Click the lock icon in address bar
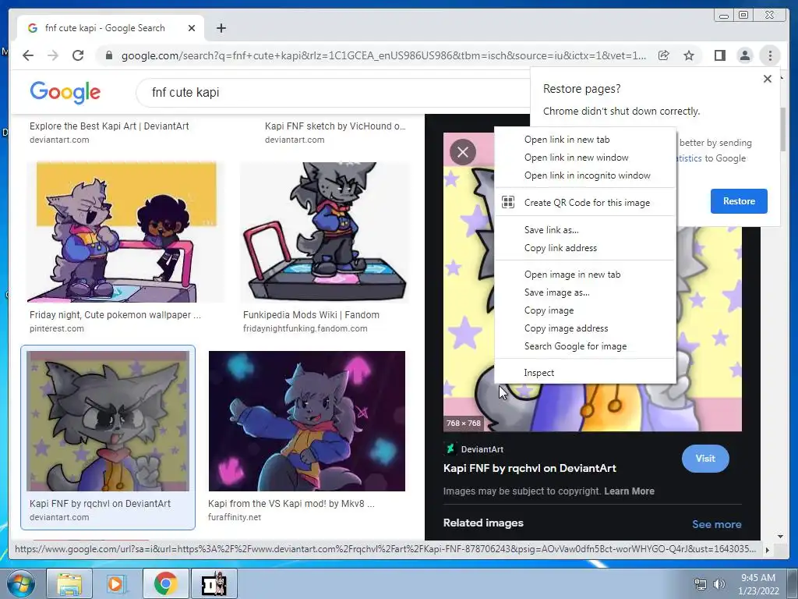Image resolution: width=798 pixels, height=599 pixels. coord(108,55)
